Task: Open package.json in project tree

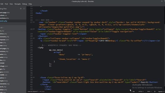Action: 4,66
